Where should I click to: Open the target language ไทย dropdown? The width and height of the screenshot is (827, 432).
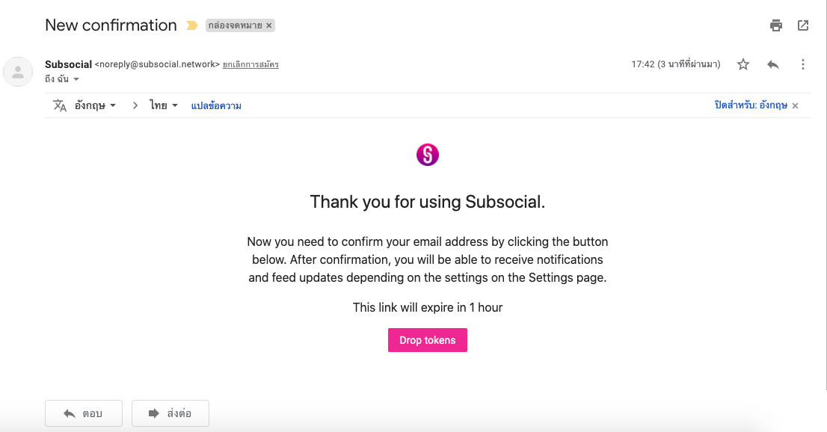coord(163,105)
